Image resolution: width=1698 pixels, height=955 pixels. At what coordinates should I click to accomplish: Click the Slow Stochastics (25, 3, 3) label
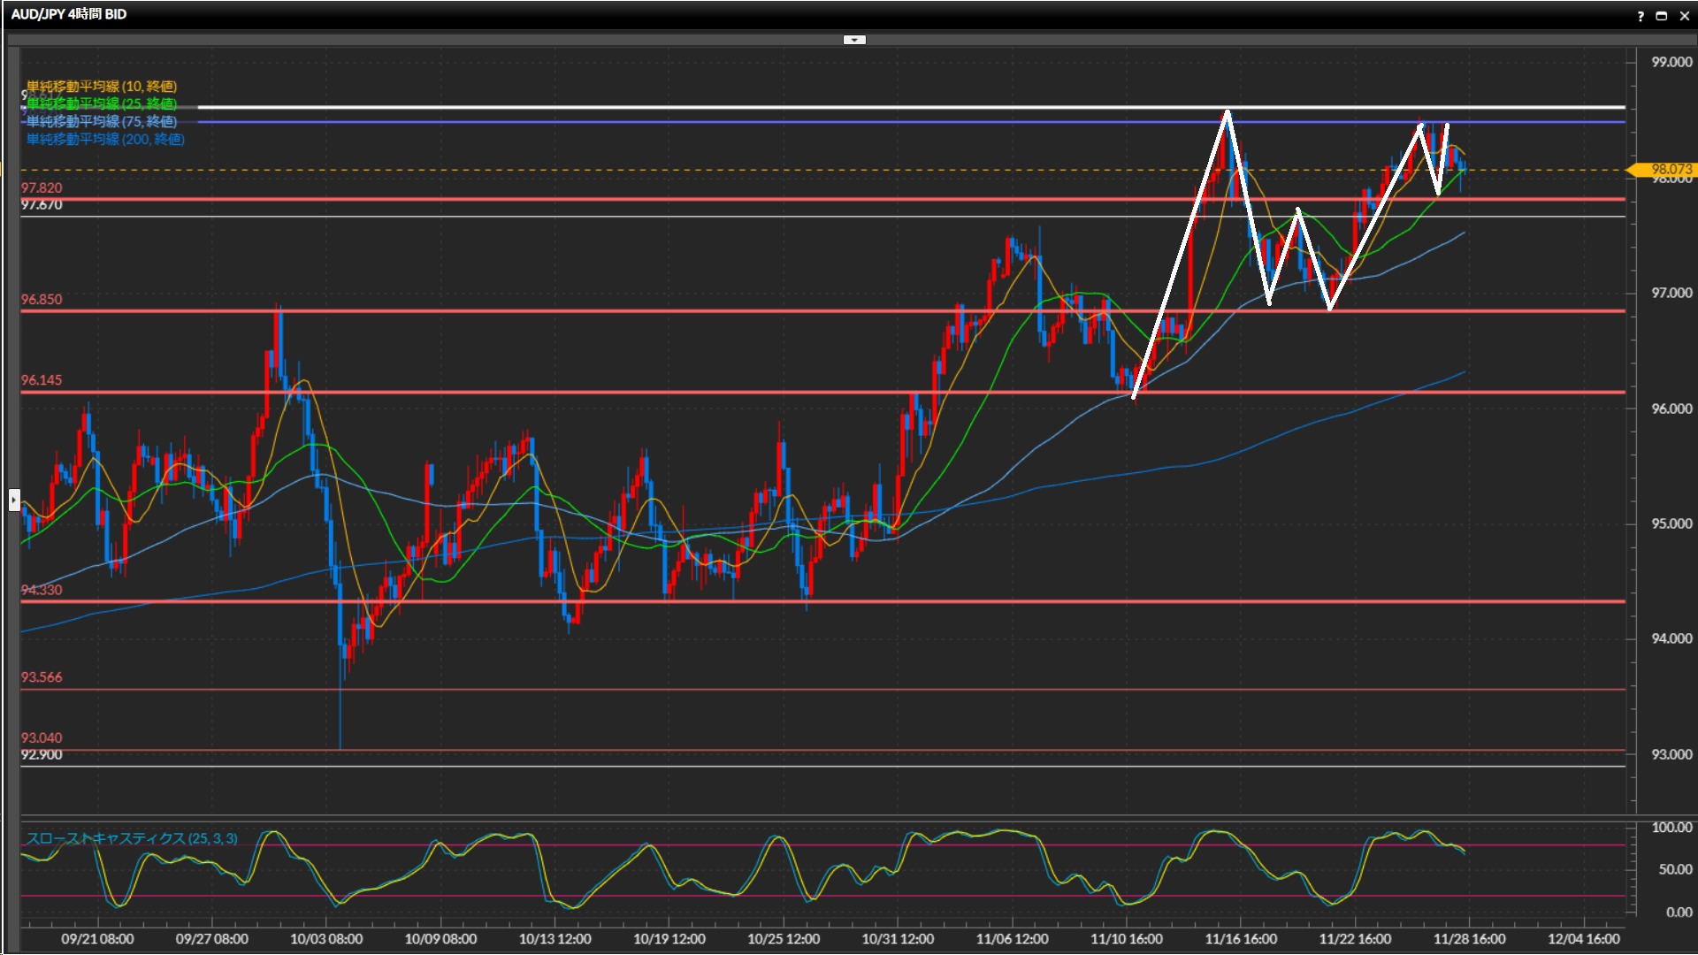(132, 838)
